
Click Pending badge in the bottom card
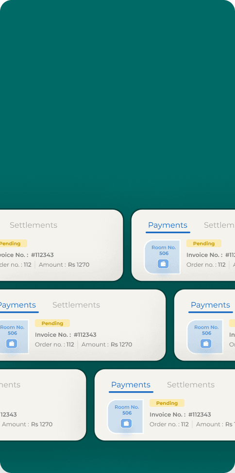pos(167,403)
